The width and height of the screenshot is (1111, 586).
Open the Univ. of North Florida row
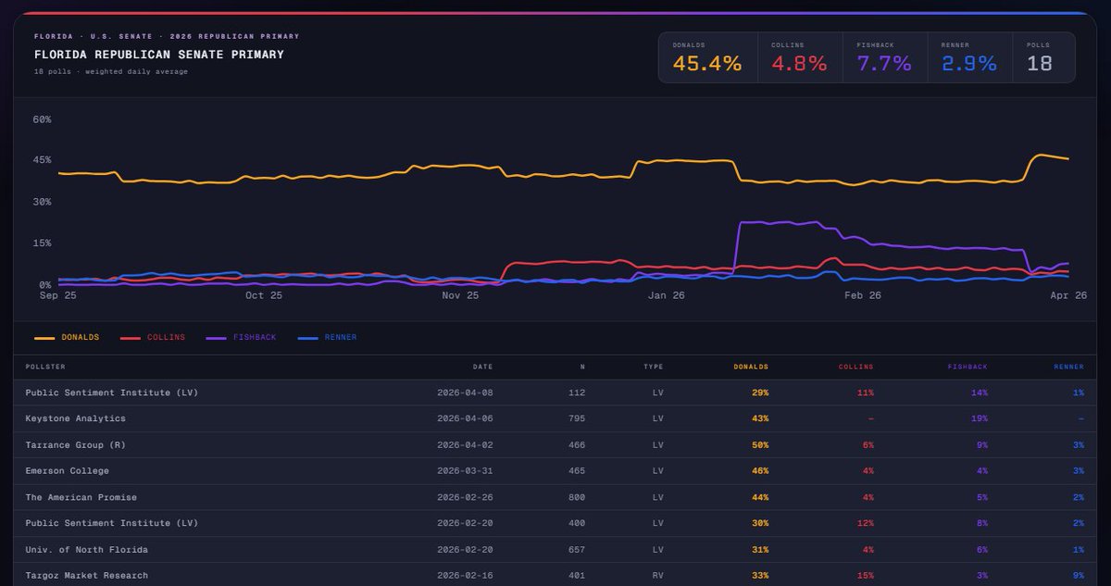(555, 549)
